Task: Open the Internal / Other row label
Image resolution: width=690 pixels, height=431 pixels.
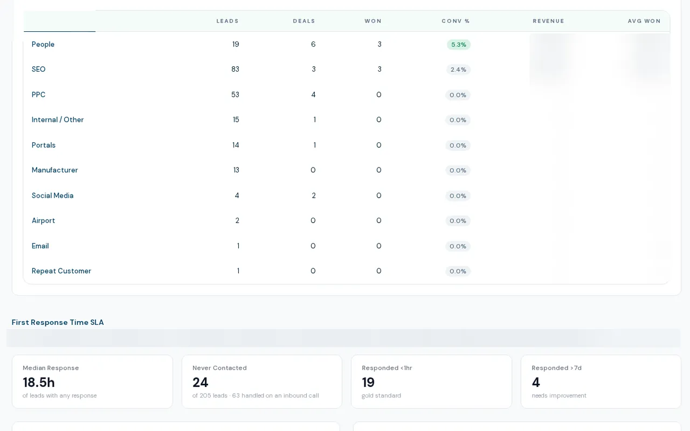Action: pos(58,120)
